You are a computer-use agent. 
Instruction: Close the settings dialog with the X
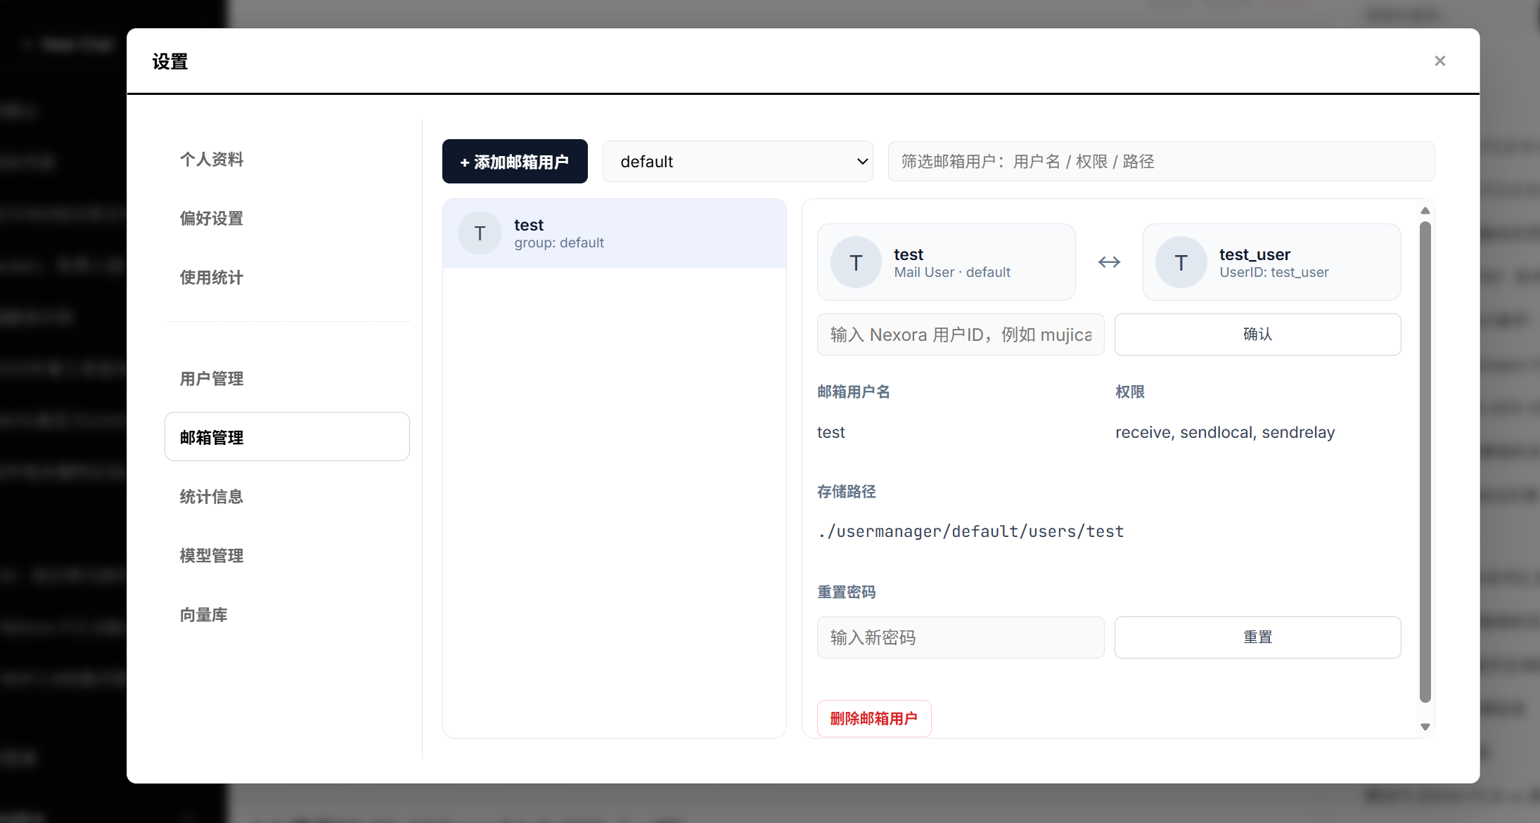[1439, 61]
